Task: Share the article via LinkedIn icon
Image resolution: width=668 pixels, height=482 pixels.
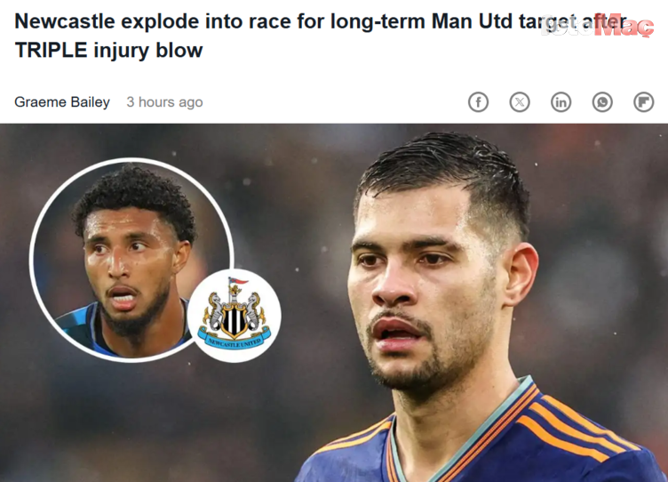Action: coord(561,102)
